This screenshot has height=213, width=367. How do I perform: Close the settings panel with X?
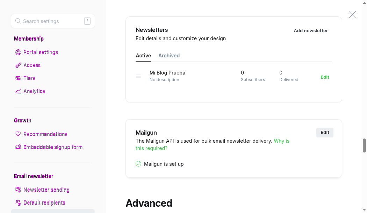[x=352, y=15]
